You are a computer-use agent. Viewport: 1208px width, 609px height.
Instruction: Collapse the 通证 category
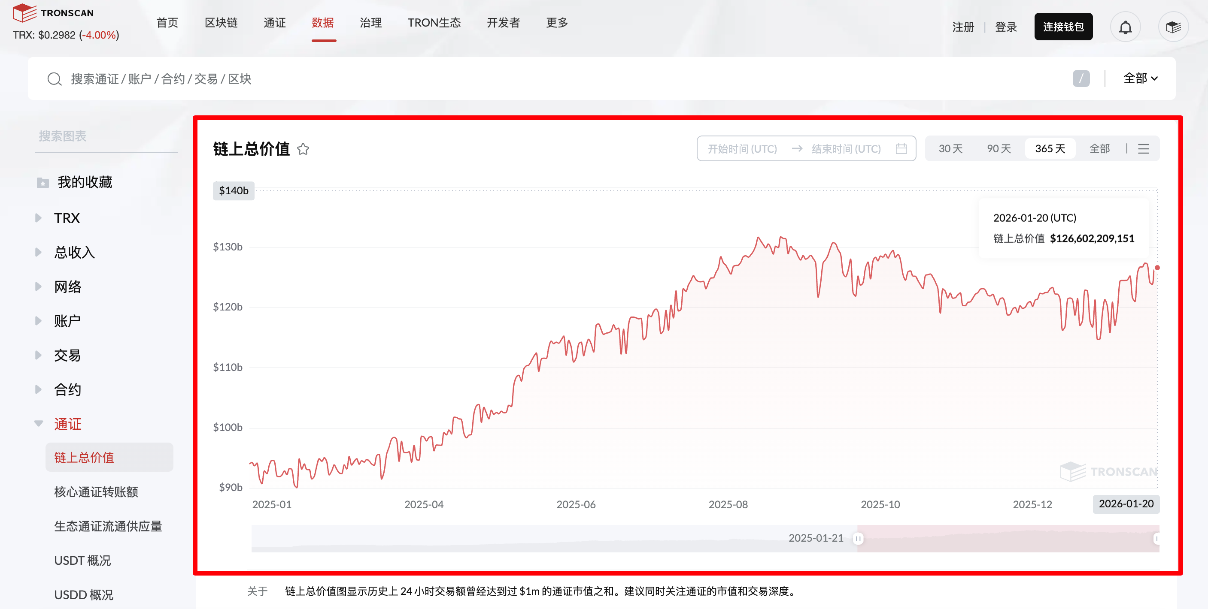click(39, 423)
